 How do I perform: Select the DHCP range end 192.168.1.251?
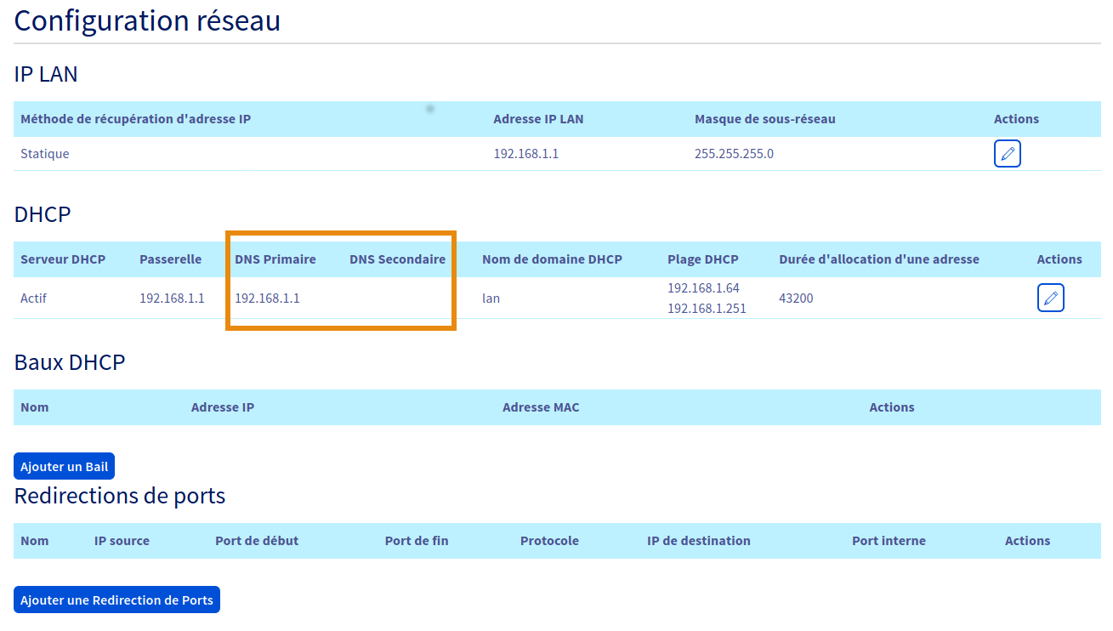707,309
